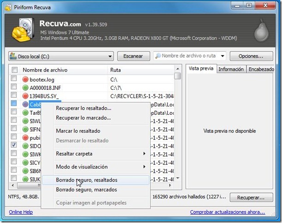Image resolution: width=282 pixels, height=223 pixels.
Task: Select the A0000018.INF file name
Action: [45, 88]
